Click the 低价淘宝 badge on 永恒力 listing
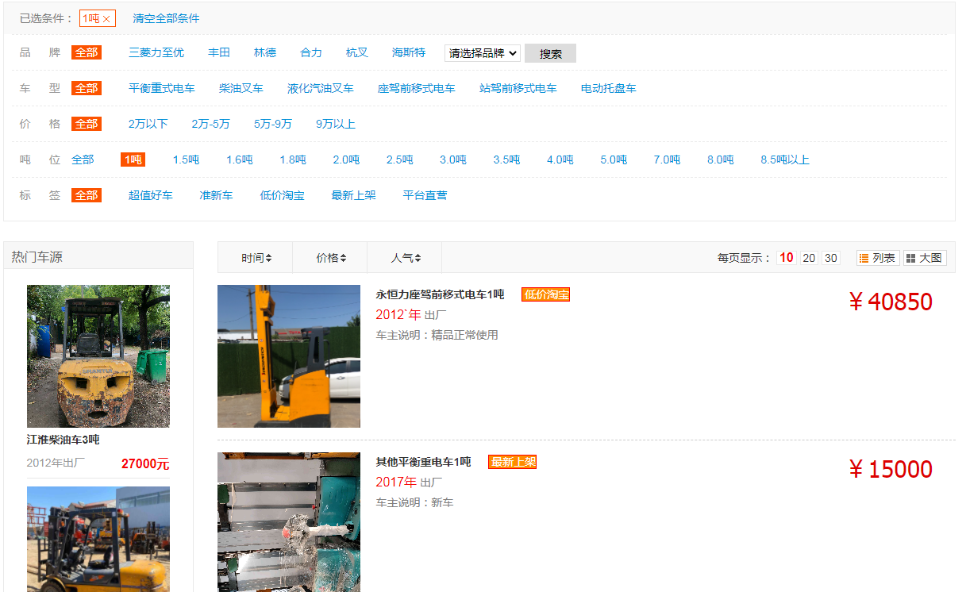The image size is (966, 592). coord(545,294)
